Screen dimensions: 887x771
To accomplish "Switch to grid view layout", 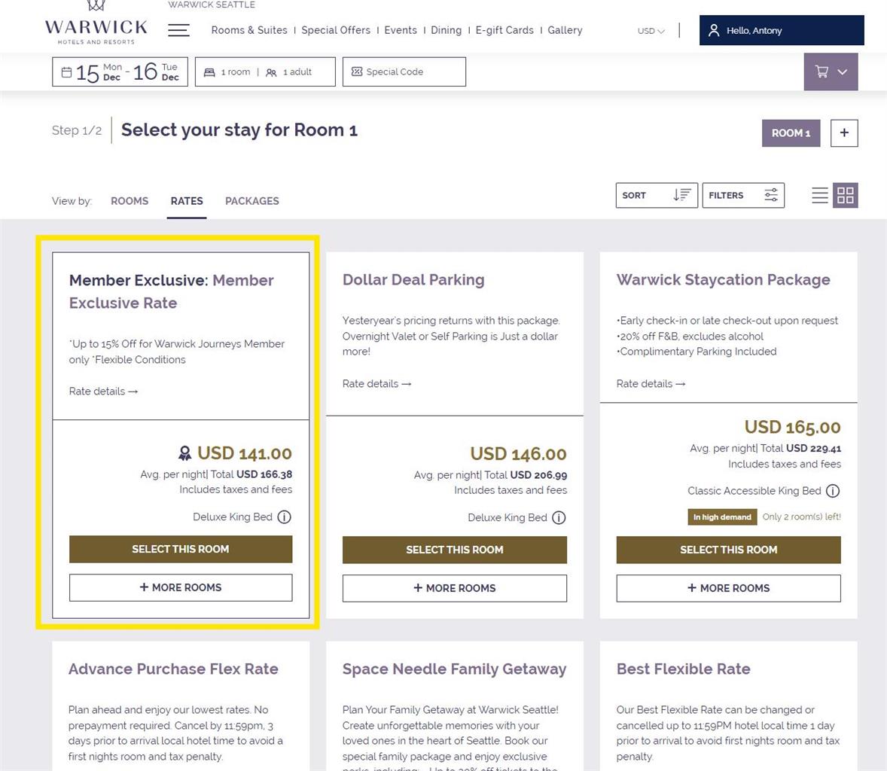I will click(x=845, y=196).
